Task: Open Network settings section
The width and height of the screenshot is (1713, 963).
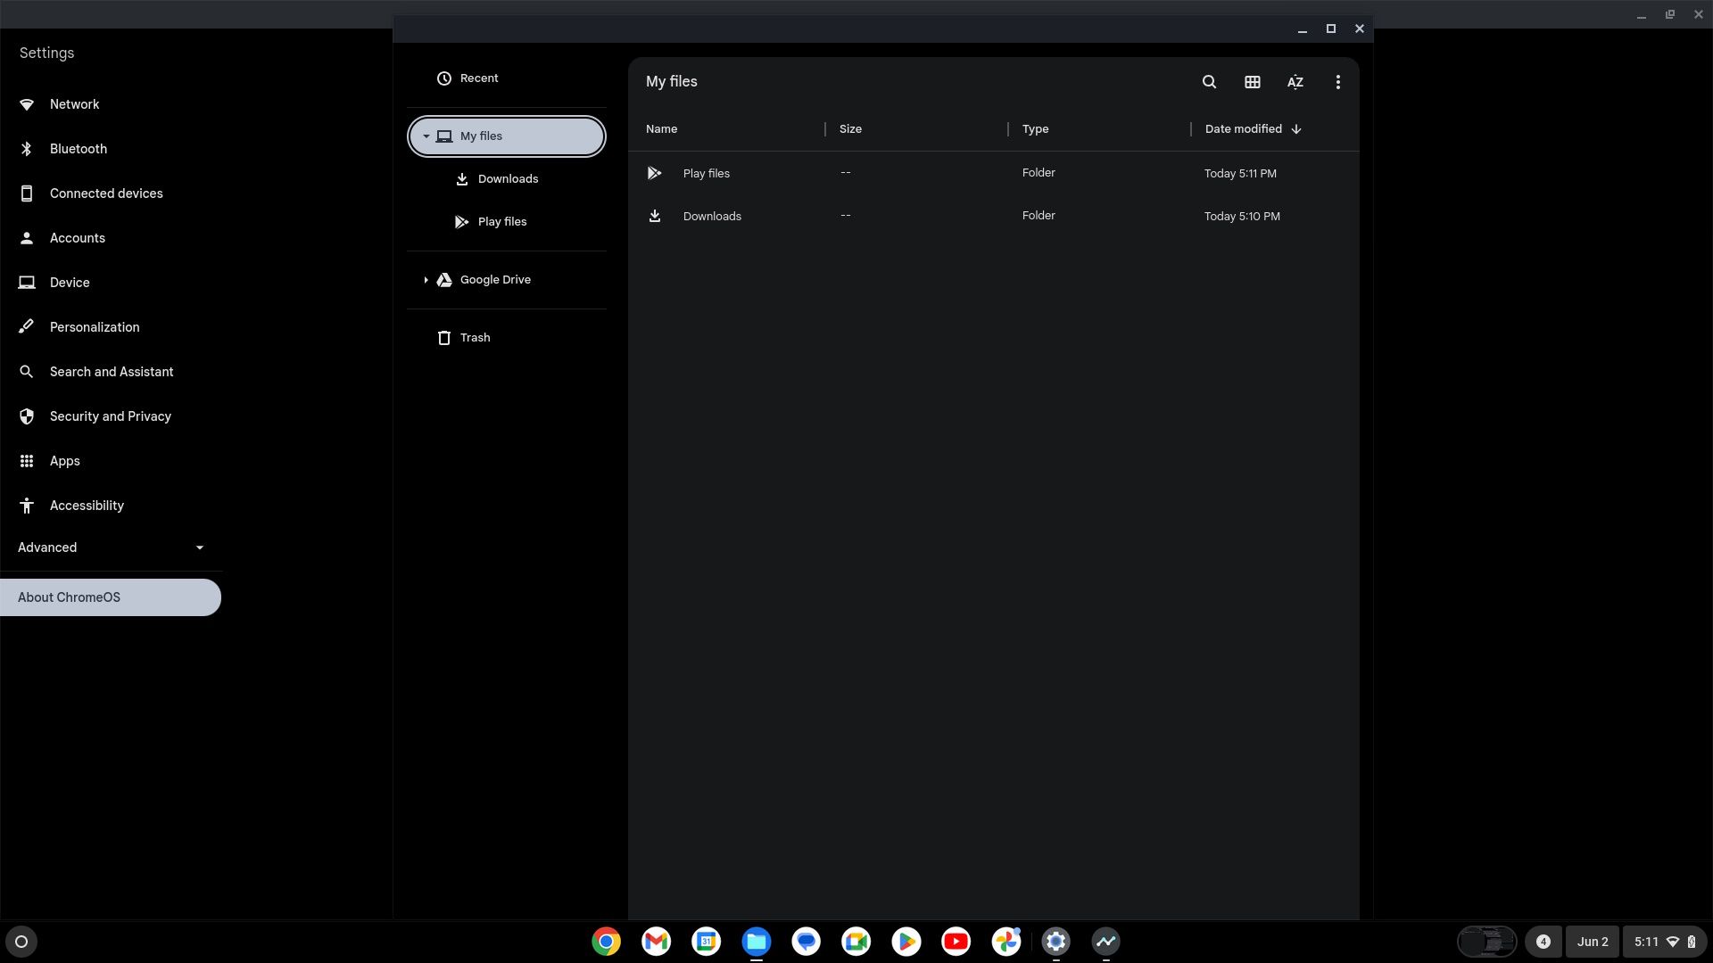Action: (111, 104)
